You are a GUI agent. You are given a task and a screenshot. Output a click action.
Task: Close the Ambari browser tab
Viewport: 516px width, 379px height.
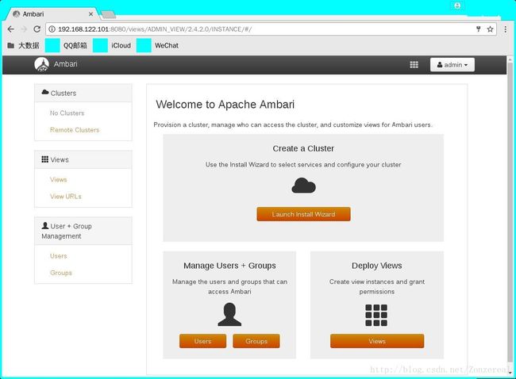(90, 14)
